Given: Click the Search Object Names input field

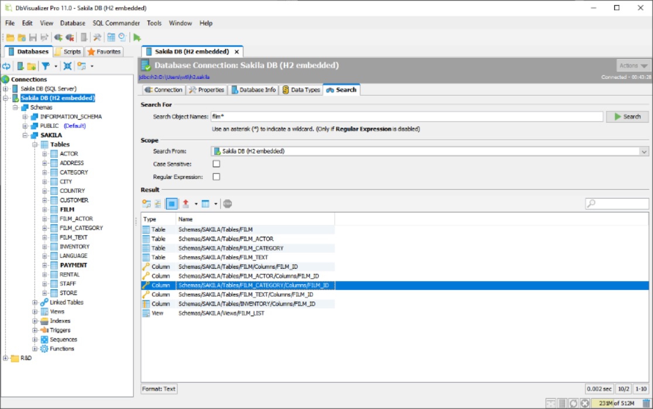Looking at the screenshot, I should pyautogui.click(x=407, y=117).
